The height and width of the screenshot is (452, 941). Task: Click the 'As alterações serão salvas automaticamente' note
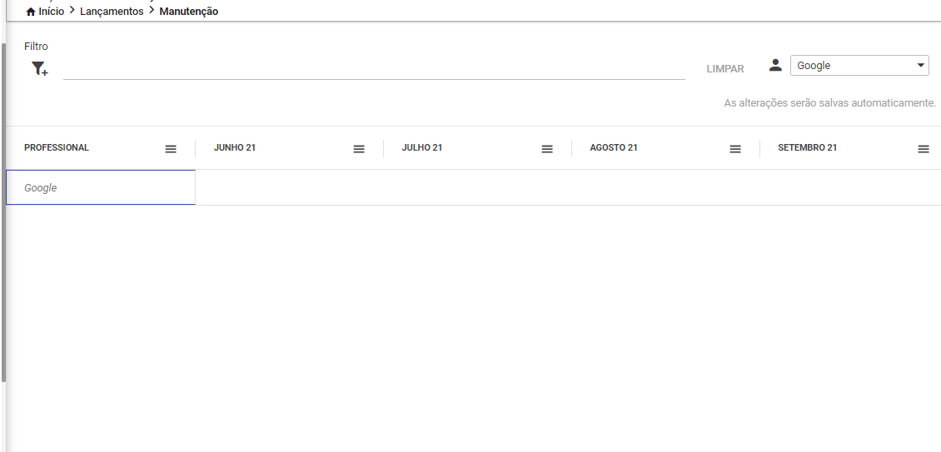830,103
